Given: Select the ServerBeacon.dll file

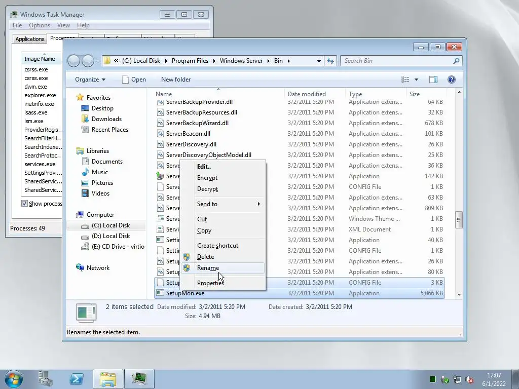Looking at the screenshot, I should 188,134.
